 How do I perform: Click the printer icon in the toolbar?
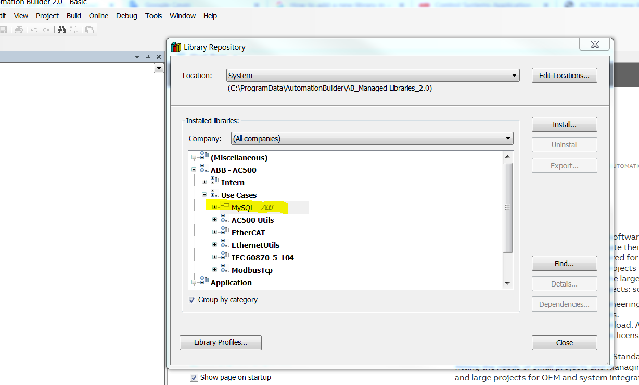19,30
